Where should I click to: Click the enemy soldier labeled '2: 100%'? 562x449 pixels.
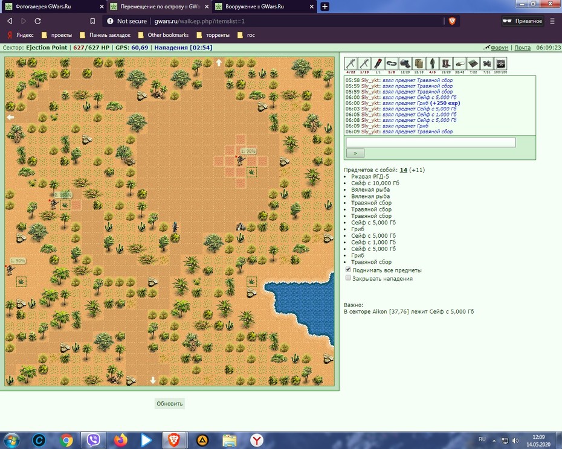[54, 205]
